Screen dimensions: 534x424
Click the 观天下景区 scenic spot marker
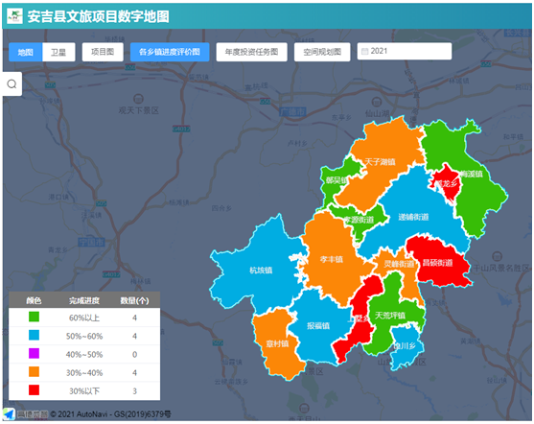pos(138,99)
